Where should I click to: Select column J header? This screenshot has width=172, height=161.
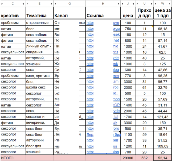pos(127,4)
